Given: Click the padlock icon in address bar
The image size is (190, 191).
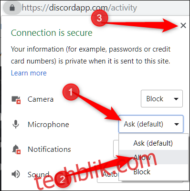Looking at the screenshot, I should click(12, 8).
